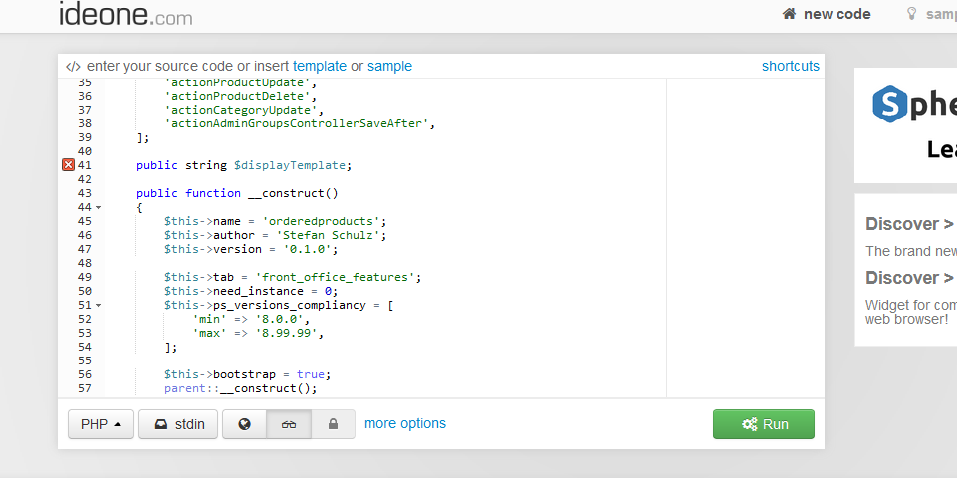Click 'actionCategoryUpdate' on line 37
Viewport: 957px width, 478px height.
(241, 110)
